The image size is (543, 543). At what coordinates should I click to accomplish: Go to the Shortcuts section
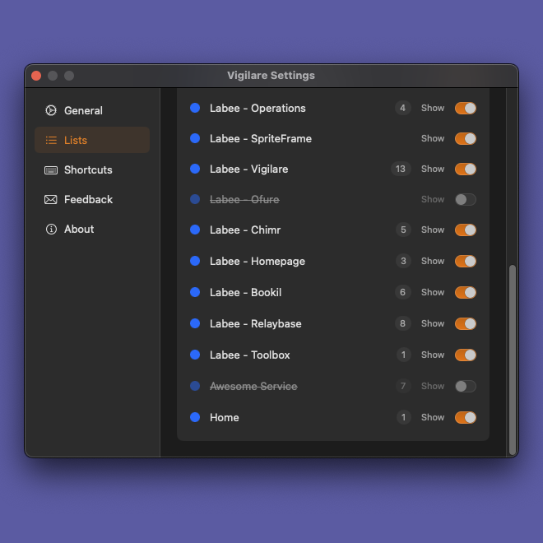pos(92,169)
